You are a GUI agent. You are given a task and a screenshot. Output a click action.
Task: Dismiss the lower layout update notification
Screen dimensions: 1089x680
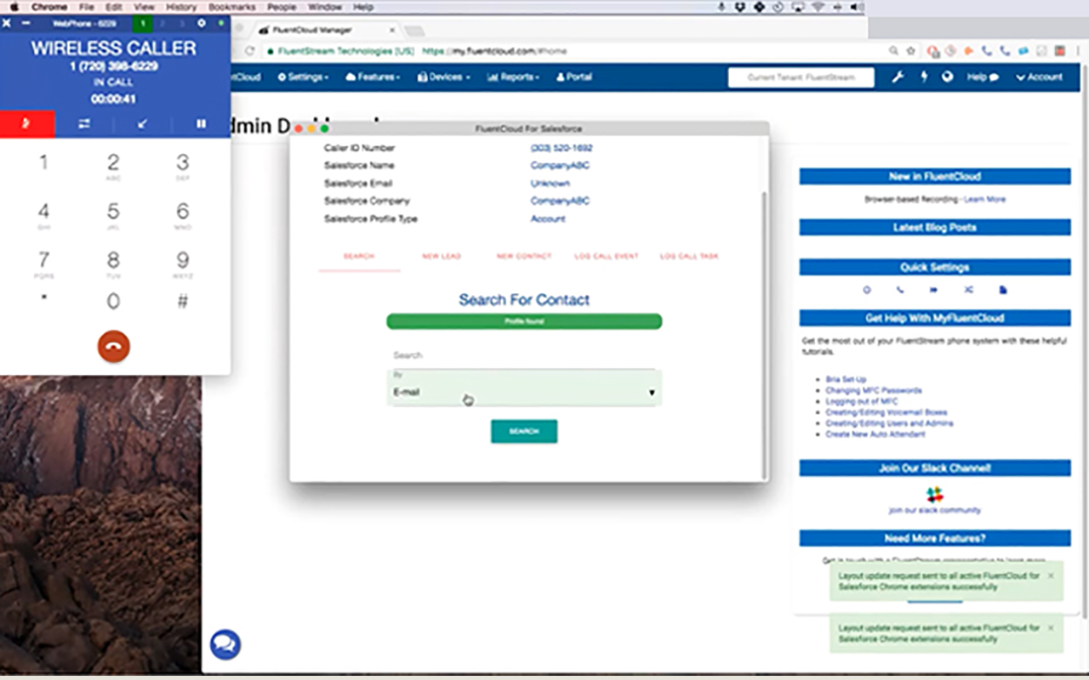(1051, 627)
